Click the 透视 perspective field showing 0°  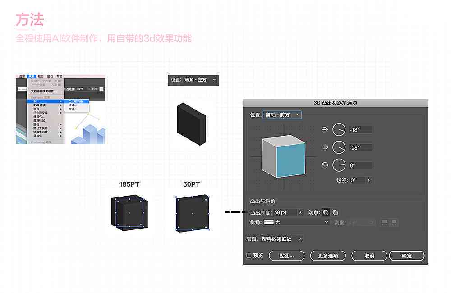click(x=358, y=180)
